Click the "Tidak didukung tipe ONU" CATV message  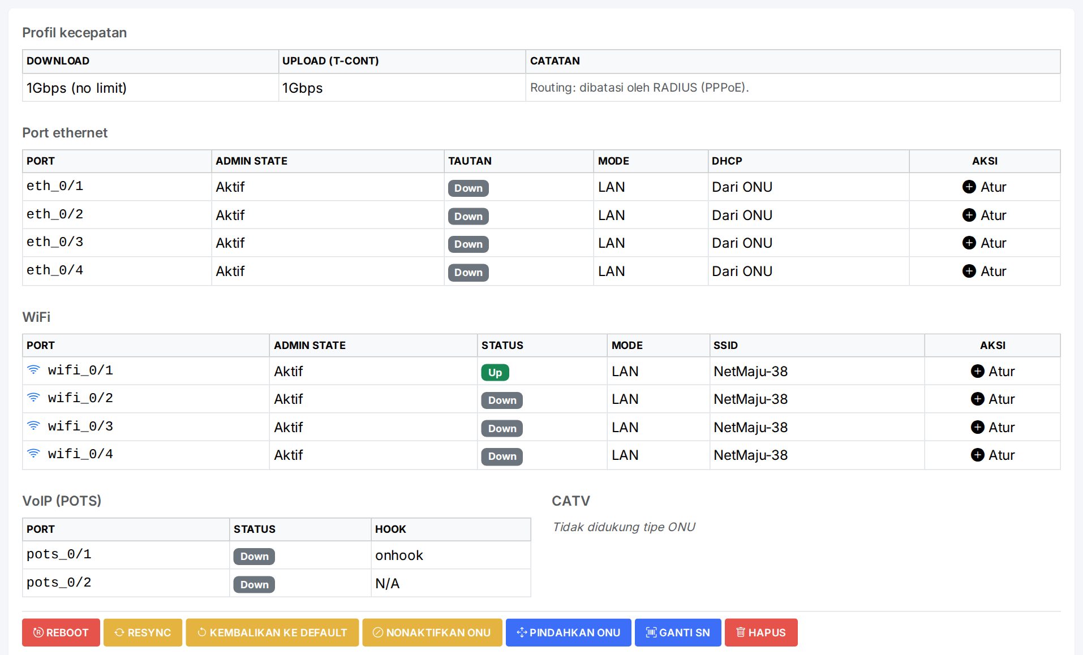coord(624,527)
